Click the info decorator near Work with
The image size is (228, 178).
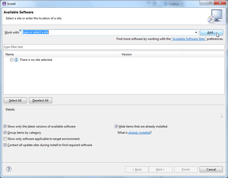pos(20,30)
